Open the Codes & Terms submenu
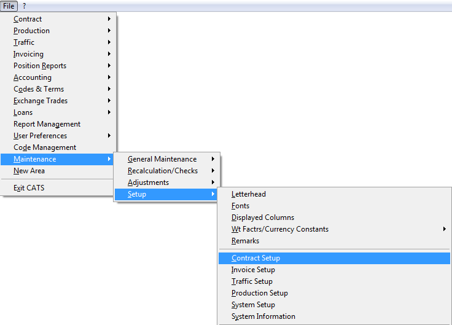Screen dimensions: 452x325 click(x=58, y=89)
